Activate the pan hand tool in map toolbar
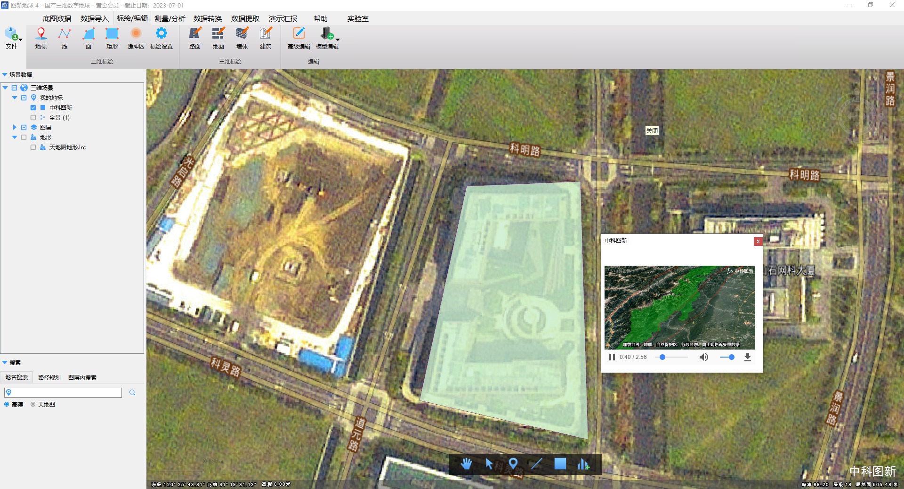The width and height of the screenshot is (904, 489). coord(466,464)
